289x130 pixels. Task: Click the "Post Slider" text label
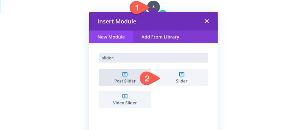point(125,81)
